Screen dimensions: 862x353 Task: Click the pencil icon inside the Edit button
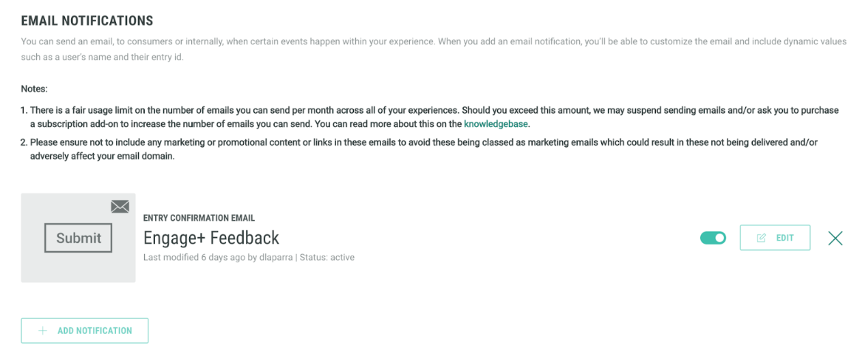point(762,238)
